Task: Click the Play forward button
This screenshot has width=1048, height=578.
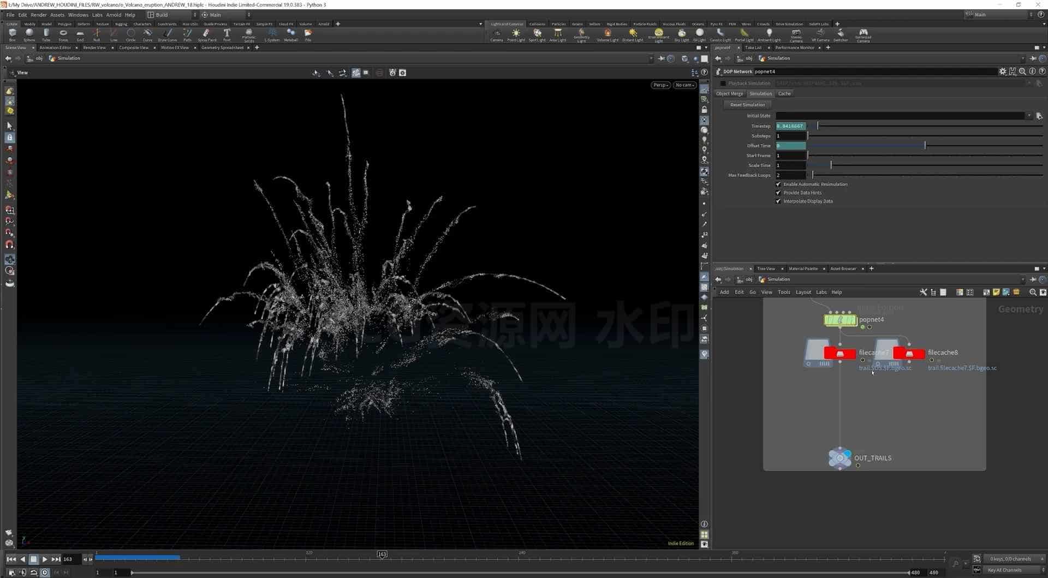Action: click(45, 559)
